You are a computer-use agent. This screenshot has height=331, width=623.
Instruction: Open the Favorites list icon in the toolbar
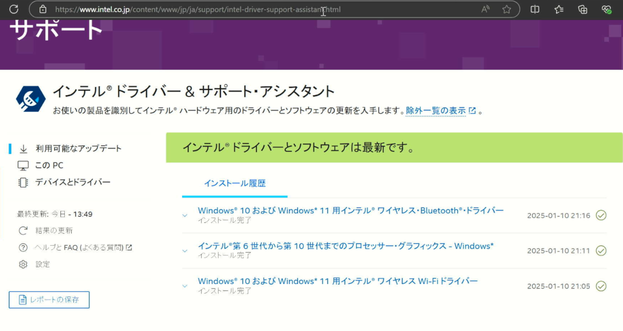559,9
